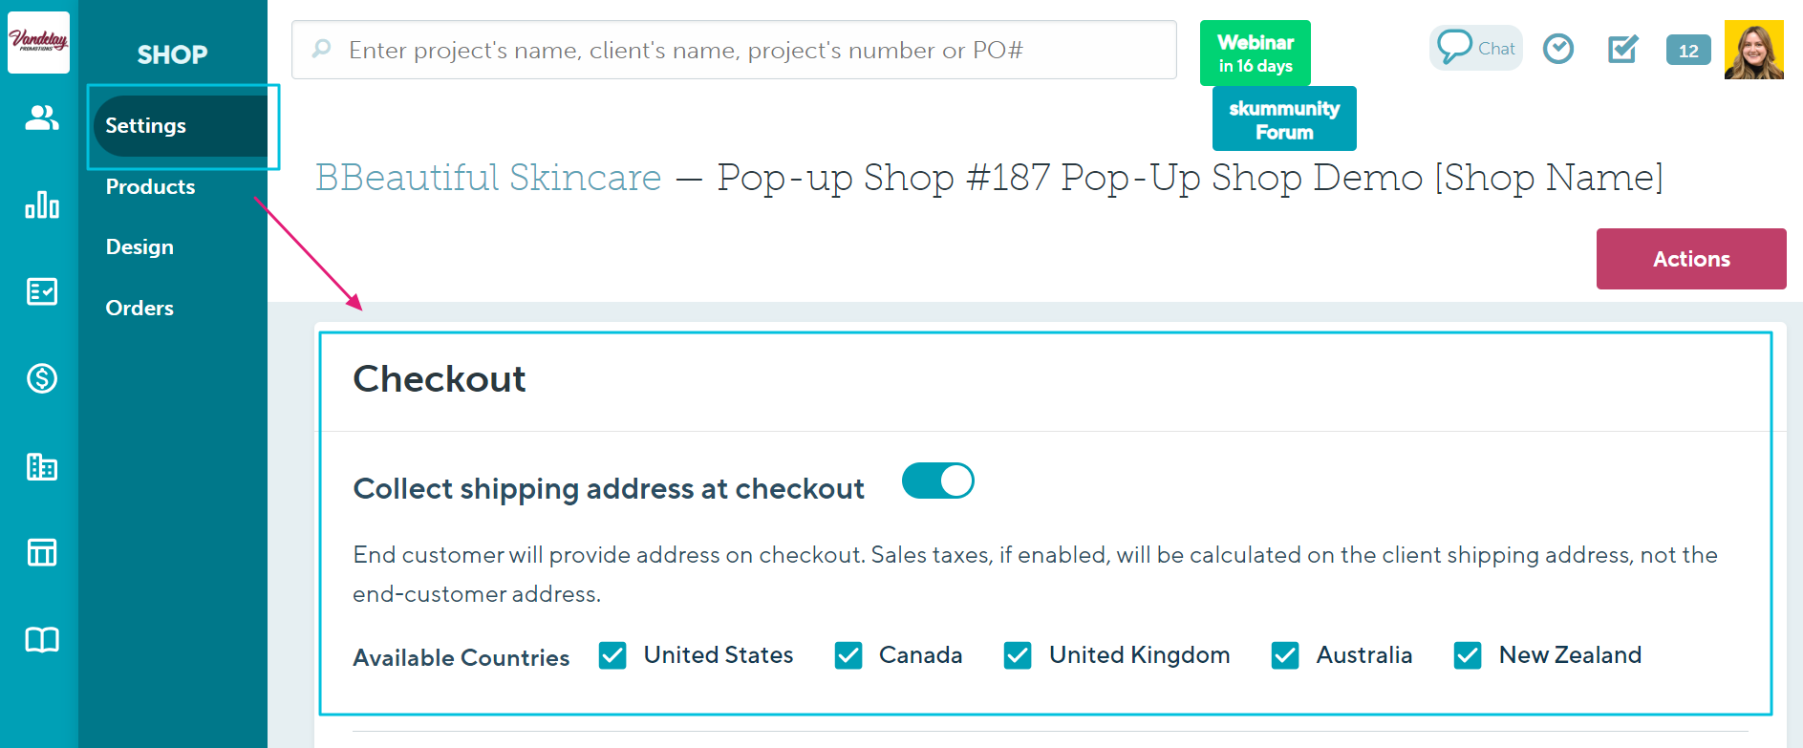Open the checklist projects icon in sidebar

[42, 291]
